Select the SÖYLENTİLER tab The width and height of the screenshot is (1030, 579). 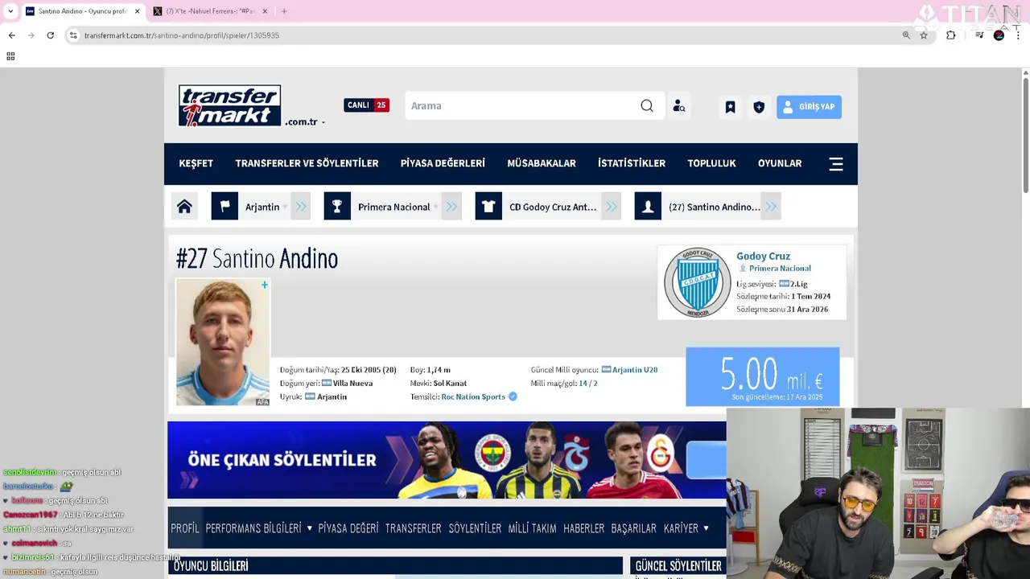pyautogui.click(x=475, y=528)
